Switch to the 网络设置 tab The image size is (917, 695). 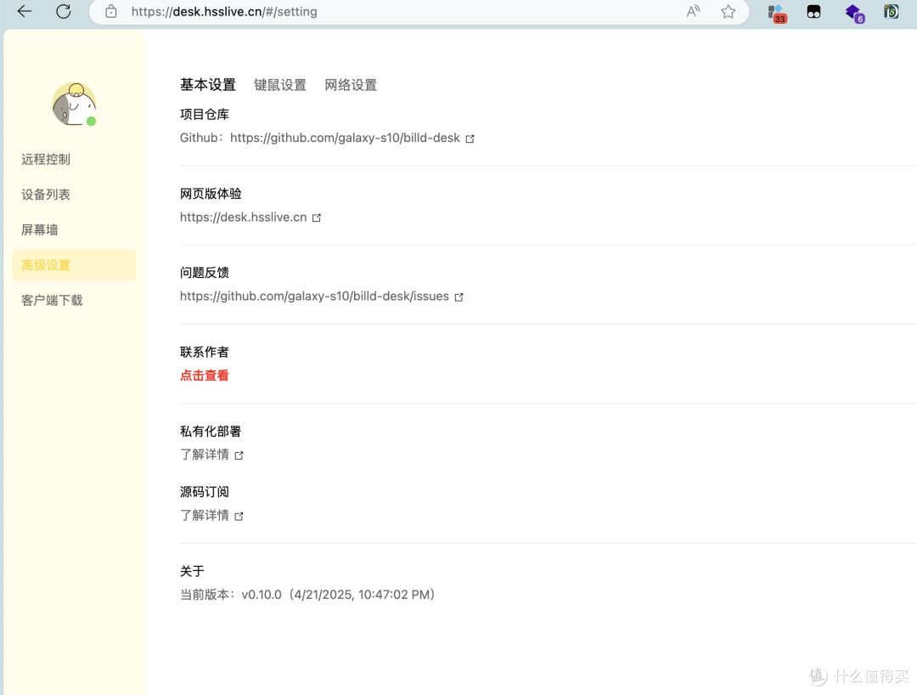351,85
